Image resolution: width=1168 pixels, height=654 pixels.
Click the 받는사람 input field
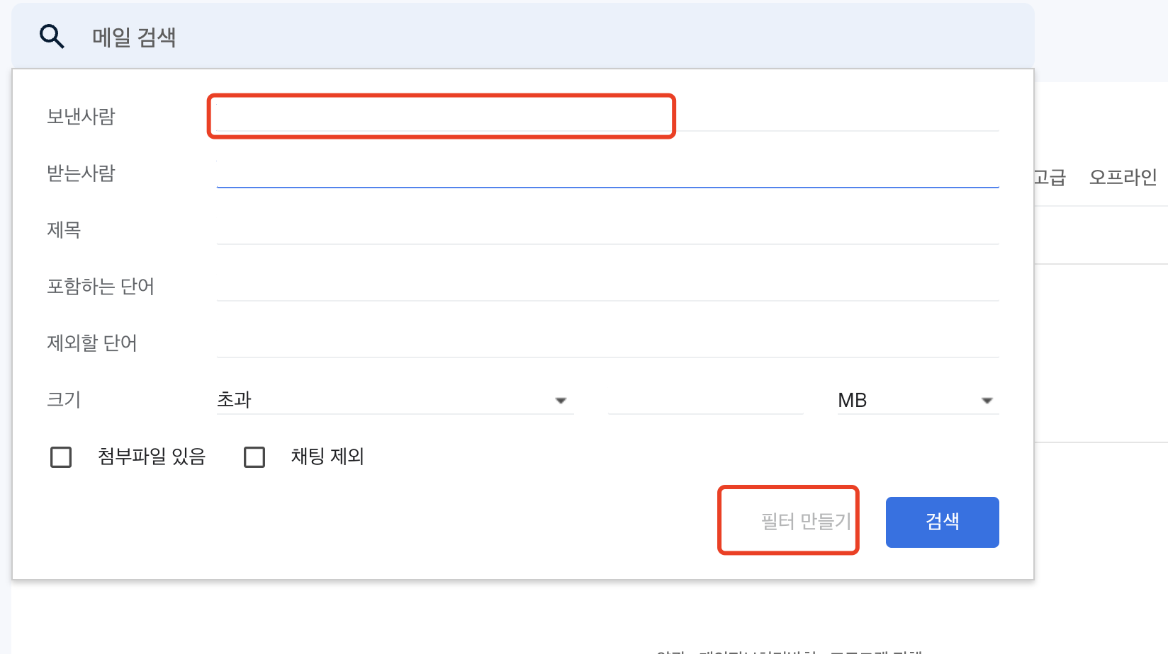pyautogui.click(x=607, y=174)
